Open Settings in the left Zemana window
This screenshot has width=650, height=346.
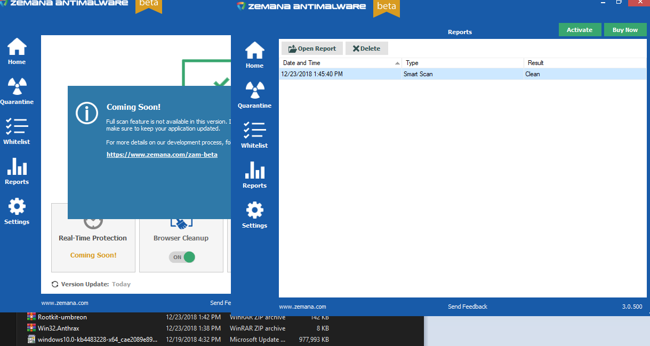(17, 211)
